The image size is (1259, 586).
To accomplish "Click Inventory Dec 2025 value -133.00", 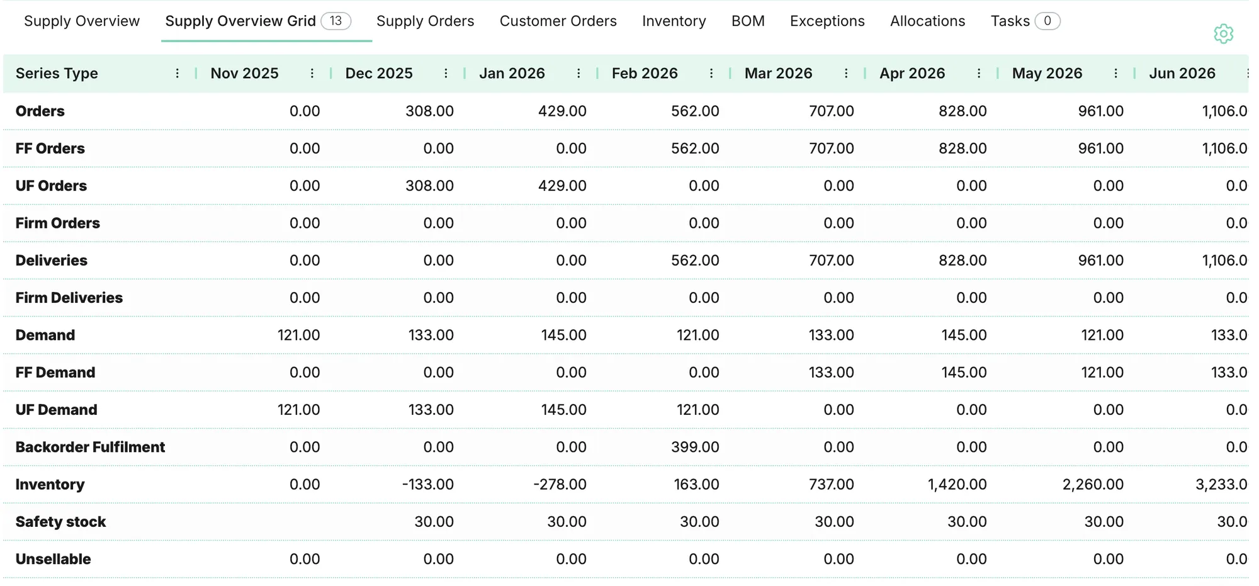I will coord(428,485).
